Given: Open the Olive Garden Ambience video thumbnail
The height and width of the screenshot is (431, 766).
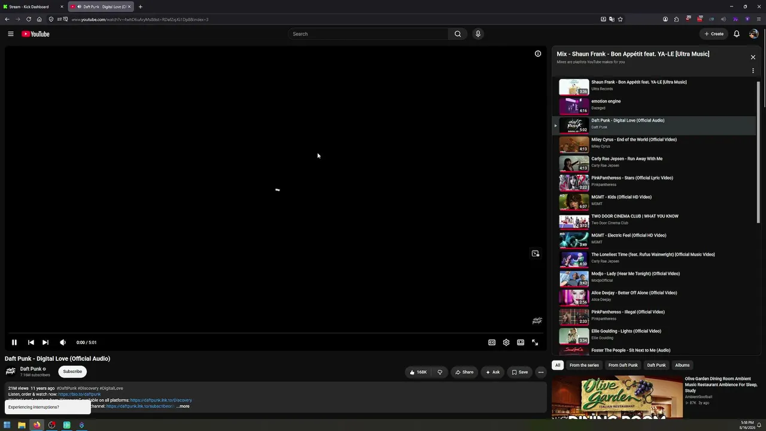Looking at the screenshot, I should (617, 397).
